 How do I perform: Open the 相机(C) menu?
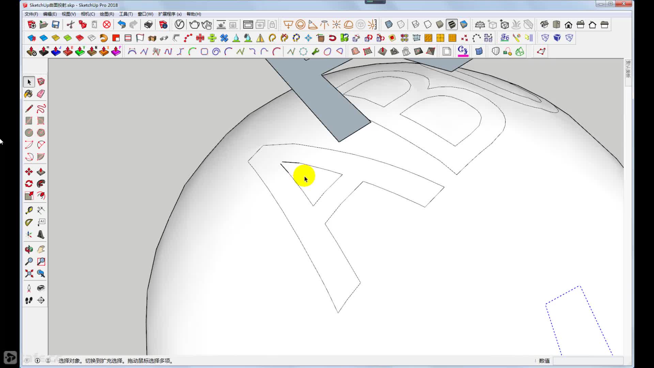[x=88, y=14]
